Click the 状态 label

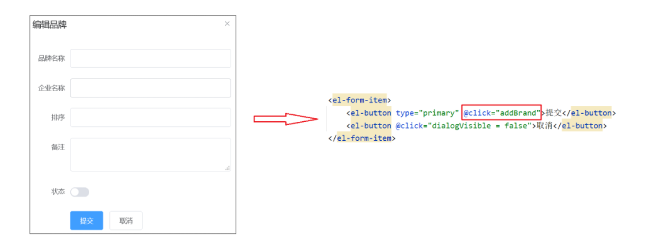coord(58,192)
